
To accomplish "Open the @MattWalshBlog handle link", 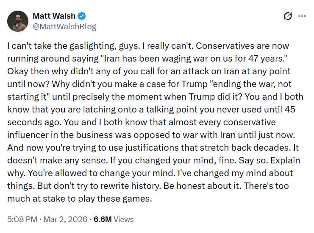I will coord(64,26).
